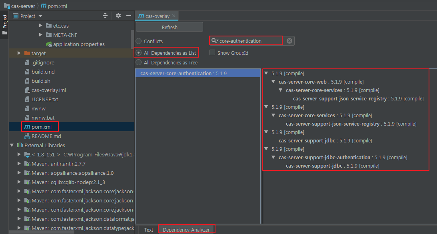Click the mvnw file icon
The width and height of the screenshot is (437, 234).
tap(27, 108)
